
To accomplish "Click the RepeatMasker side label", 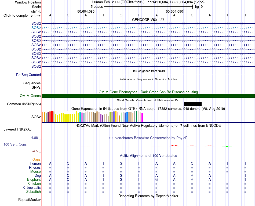I will [x=30, y=200].
